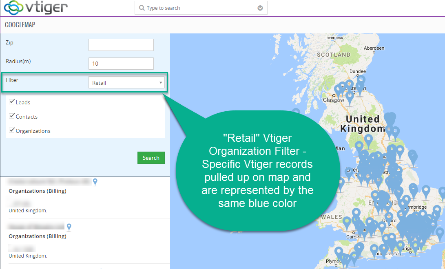
Task: Click the map marker near Plymouth
Action: click(339, 251)
